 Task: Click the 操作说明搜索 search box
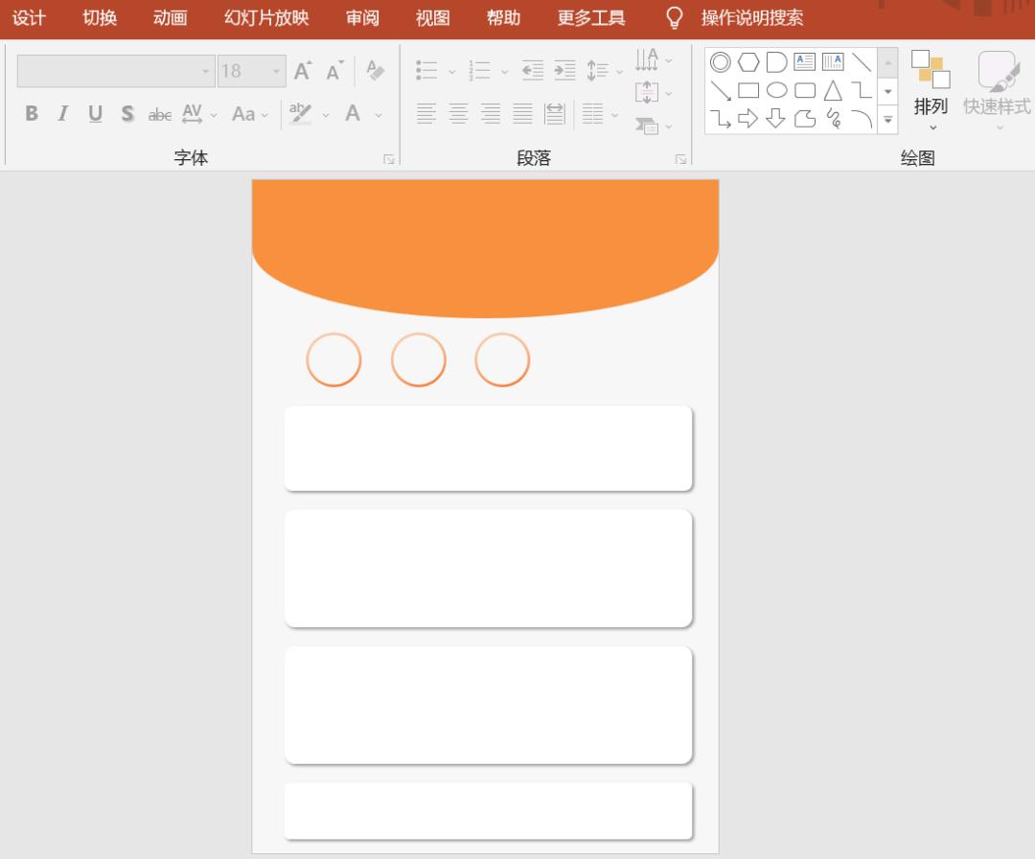(x=751, y=18)
